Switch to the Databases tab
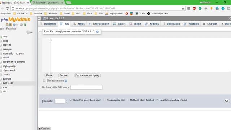The width and height of the screenshot is (231, 130). (48, 24)
